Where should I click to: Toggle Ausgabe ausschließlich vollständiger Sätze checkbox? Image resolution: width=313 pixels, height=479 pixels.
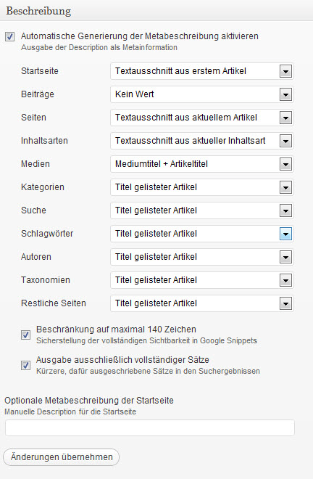point(25,365)
